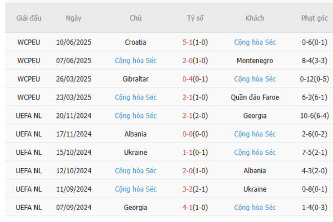Screen dimensions: 333x222
Task: Click the Montenegro away team name
Action: coord(255,60)
